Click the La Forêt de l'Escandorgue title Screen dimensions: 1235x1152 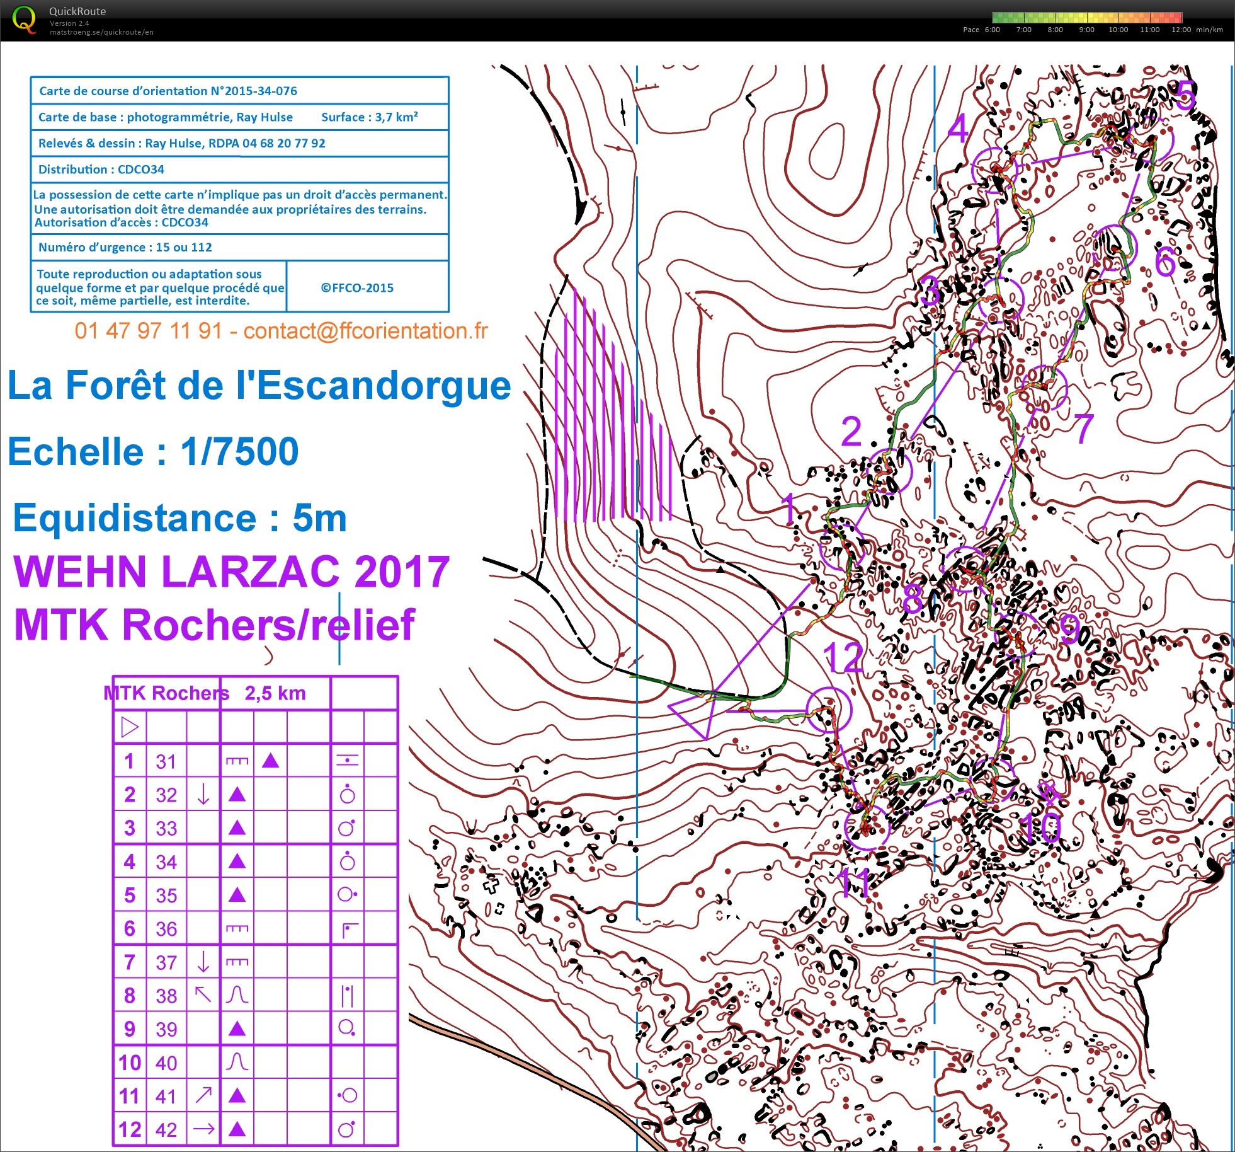point(259,385)
